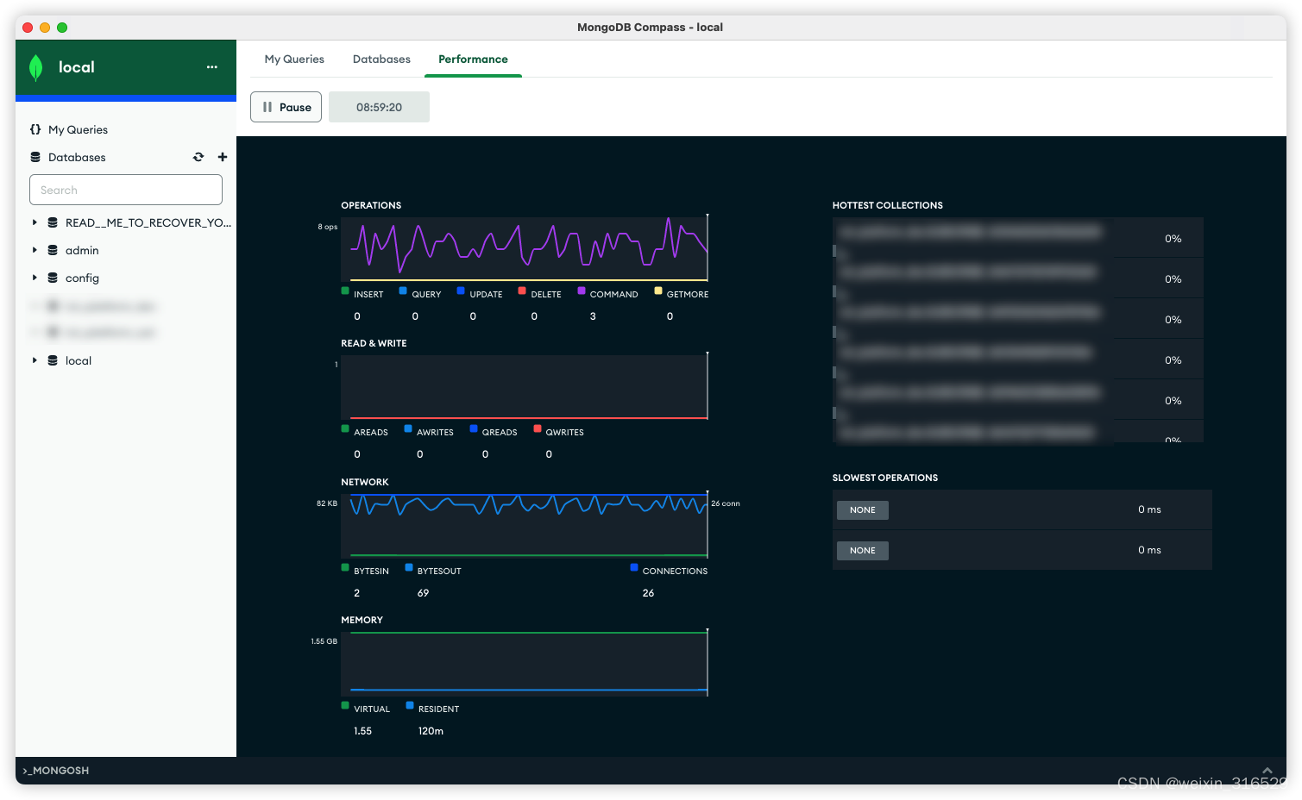1302x800 pixels.
Task: Click the BYTESIN value 2
Action: point(356,593)
